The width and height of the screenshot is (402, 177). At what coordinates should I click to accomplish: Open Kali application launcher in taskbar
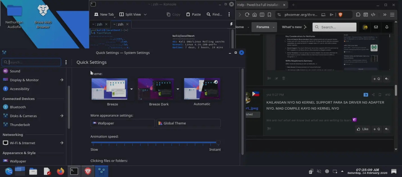[x=9, y=171]
